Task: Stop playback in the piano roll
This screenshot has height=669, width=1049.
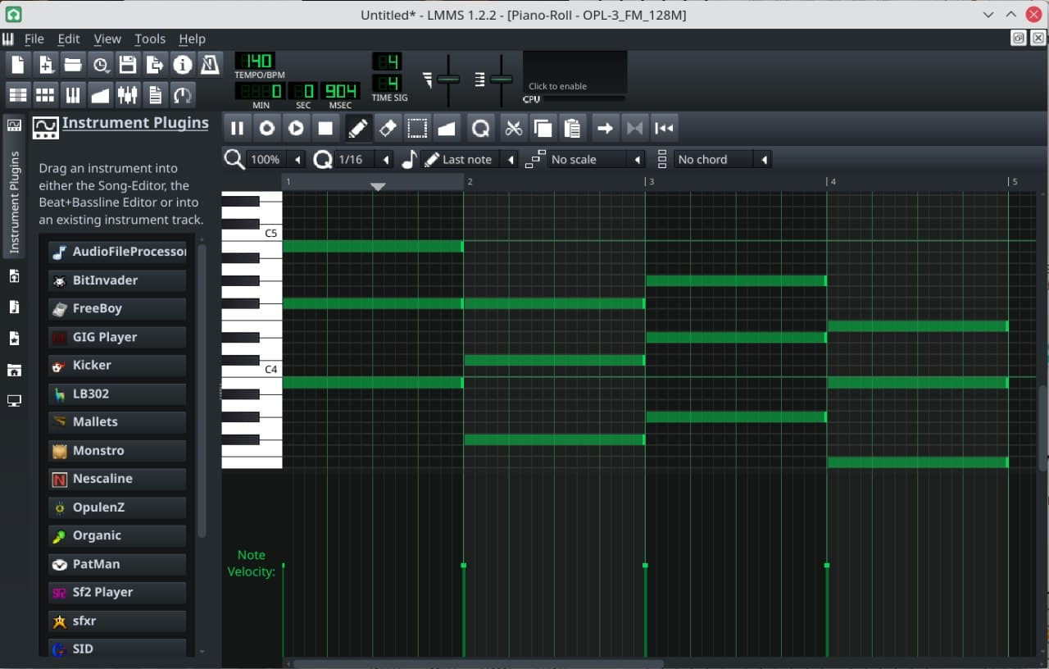Action: pos(325,128)
